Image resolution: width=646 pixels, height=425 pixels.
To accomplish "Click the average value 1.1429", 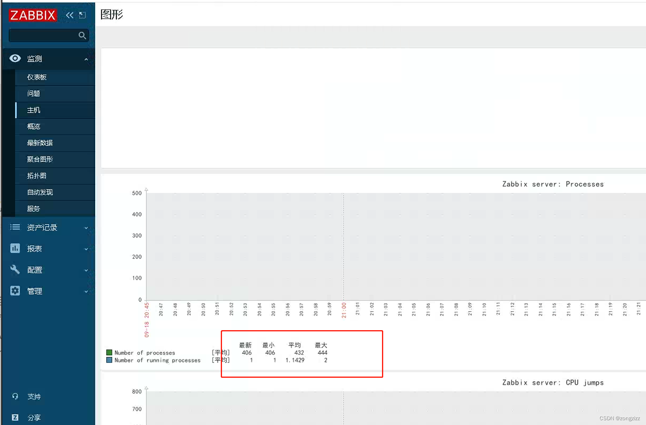I will [x=295, y=360].
